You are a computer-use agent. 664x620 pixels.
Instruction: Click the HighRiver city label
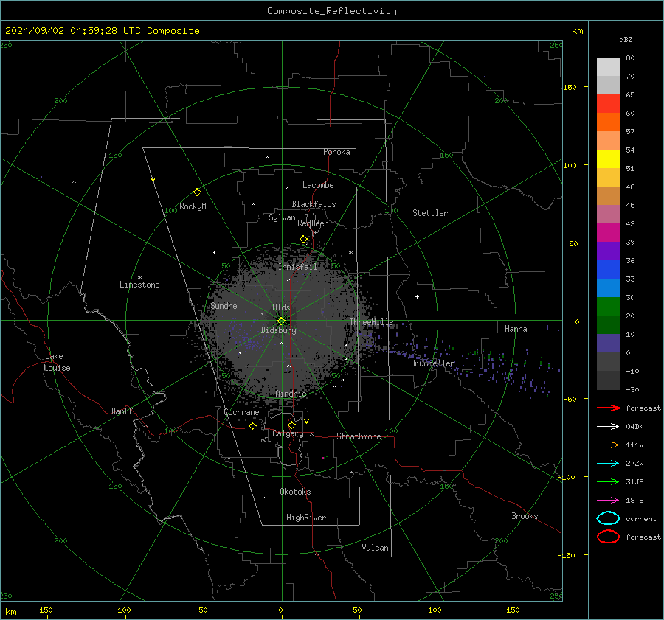coord(306,518)
